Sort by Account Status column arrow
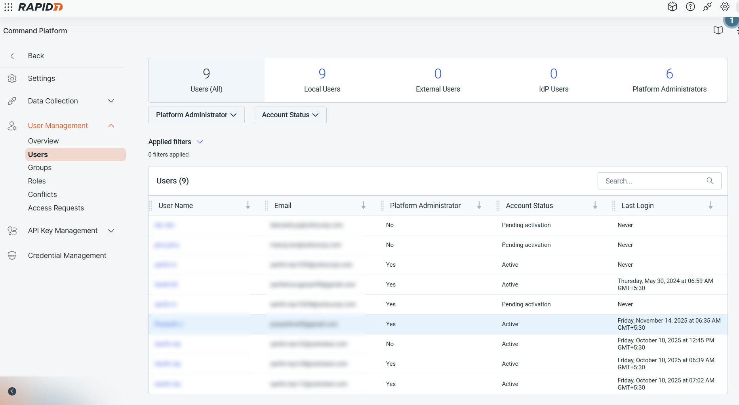 tap(595, 205)
